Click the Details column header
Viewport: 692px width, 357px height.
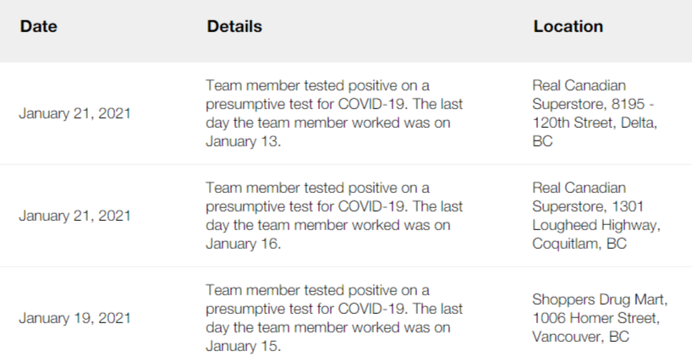click(x=234, y=26)
